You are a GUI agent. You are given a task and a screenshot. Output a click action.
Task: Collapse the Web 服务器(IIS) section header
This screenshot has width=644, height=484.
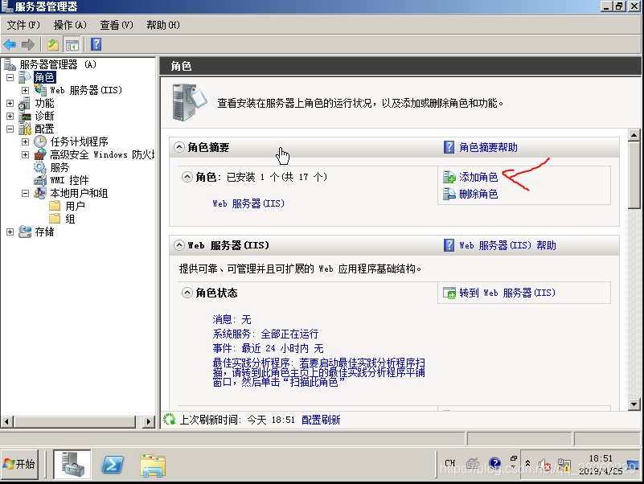[x=179, y=245]
